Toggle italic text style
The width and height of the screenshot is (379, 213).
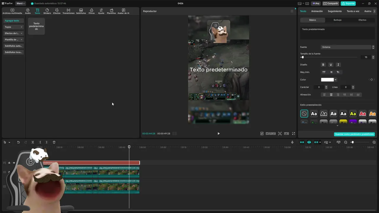(x=338, y=64)
